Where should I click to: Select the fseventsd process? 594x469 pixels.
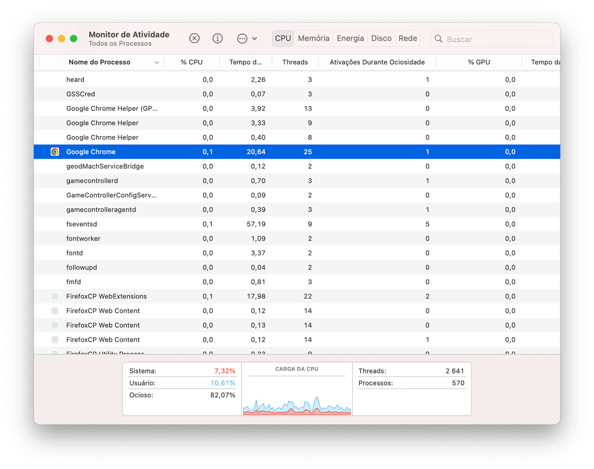pos(297,224)
